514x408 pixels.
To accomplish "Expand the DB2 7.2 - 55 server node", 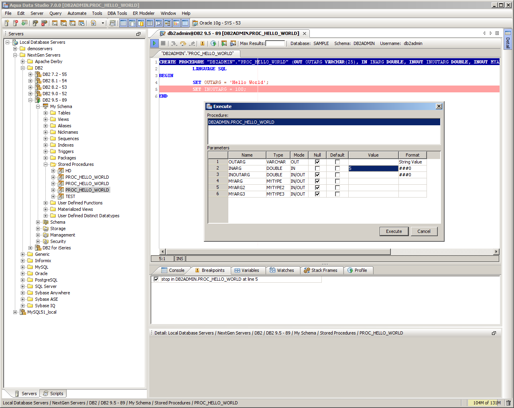I will (30, 74).
